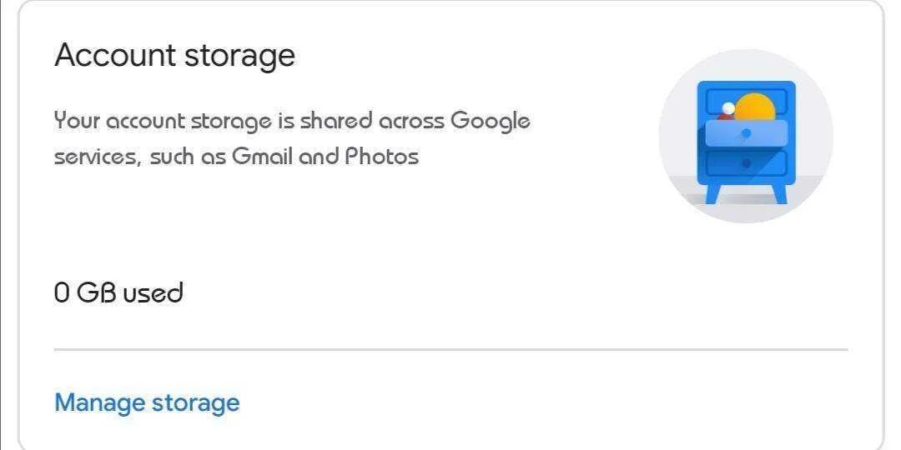Image resolution: width=901 pixels, height=450 pixels.
Task: Click the 0 GB used text
Action: (118, 292)
